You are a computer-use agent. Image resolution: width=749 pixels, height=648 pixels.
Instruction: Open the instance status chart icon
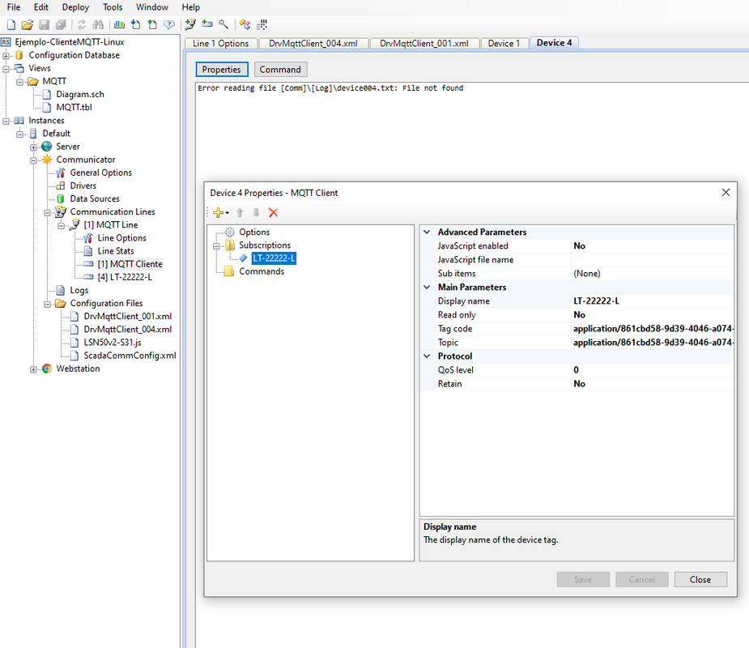119,24
